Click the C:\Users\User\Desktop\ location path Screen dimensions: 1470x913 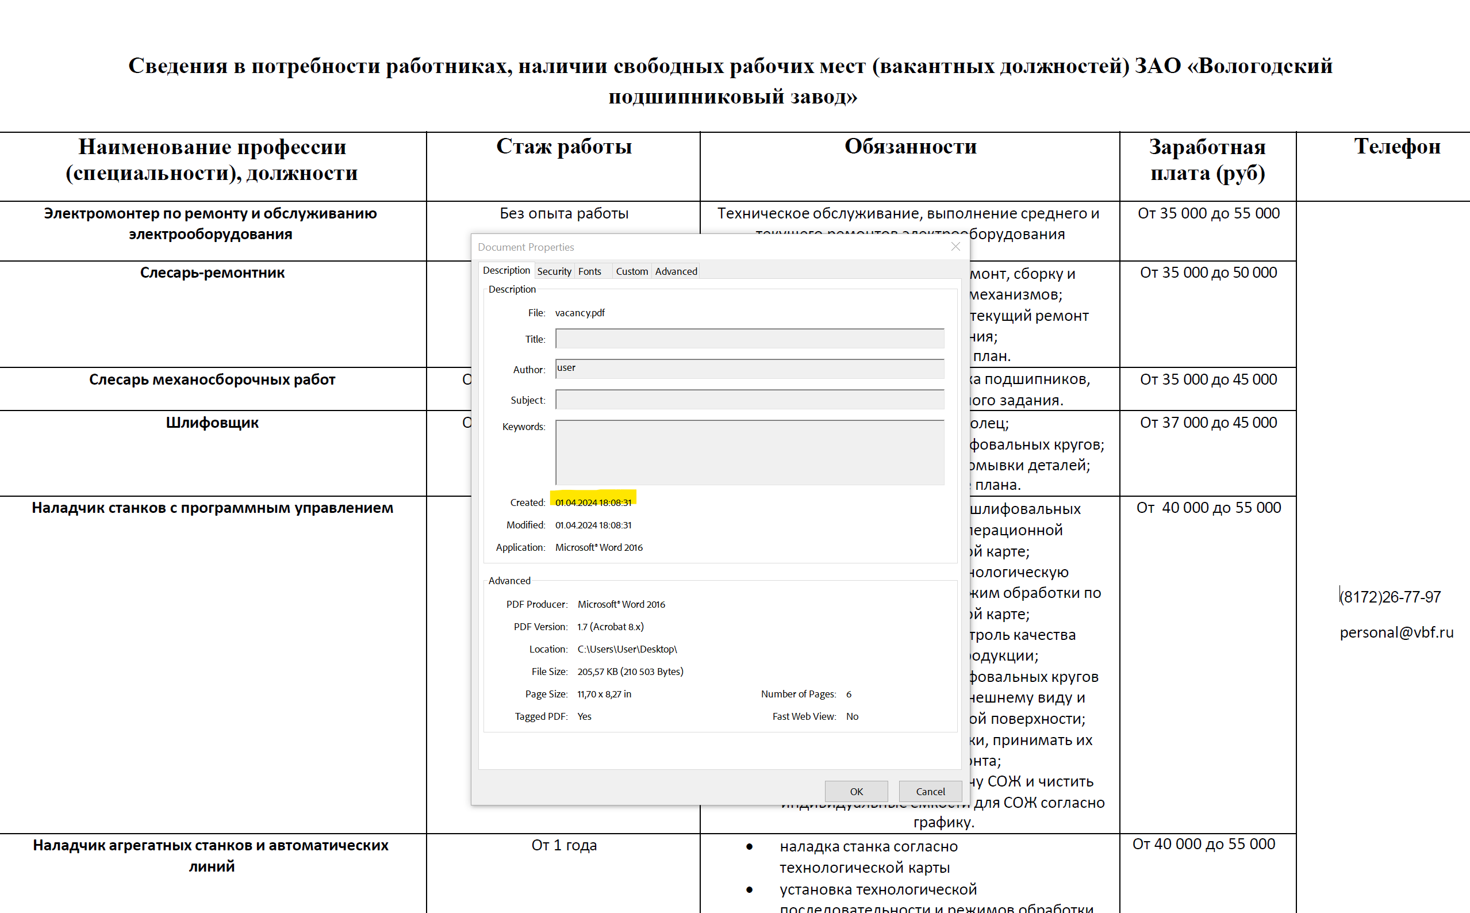point(627,649)
